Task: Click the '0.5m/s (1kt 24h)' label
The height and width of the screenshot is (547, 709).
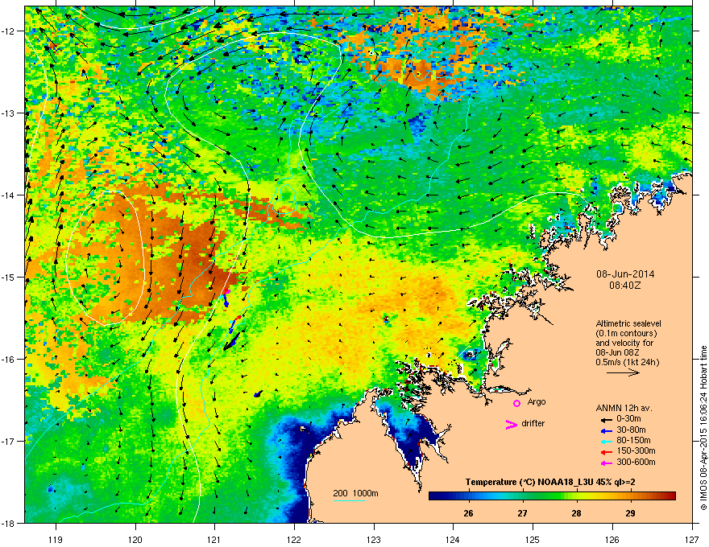Action: [x=628, y=362]
